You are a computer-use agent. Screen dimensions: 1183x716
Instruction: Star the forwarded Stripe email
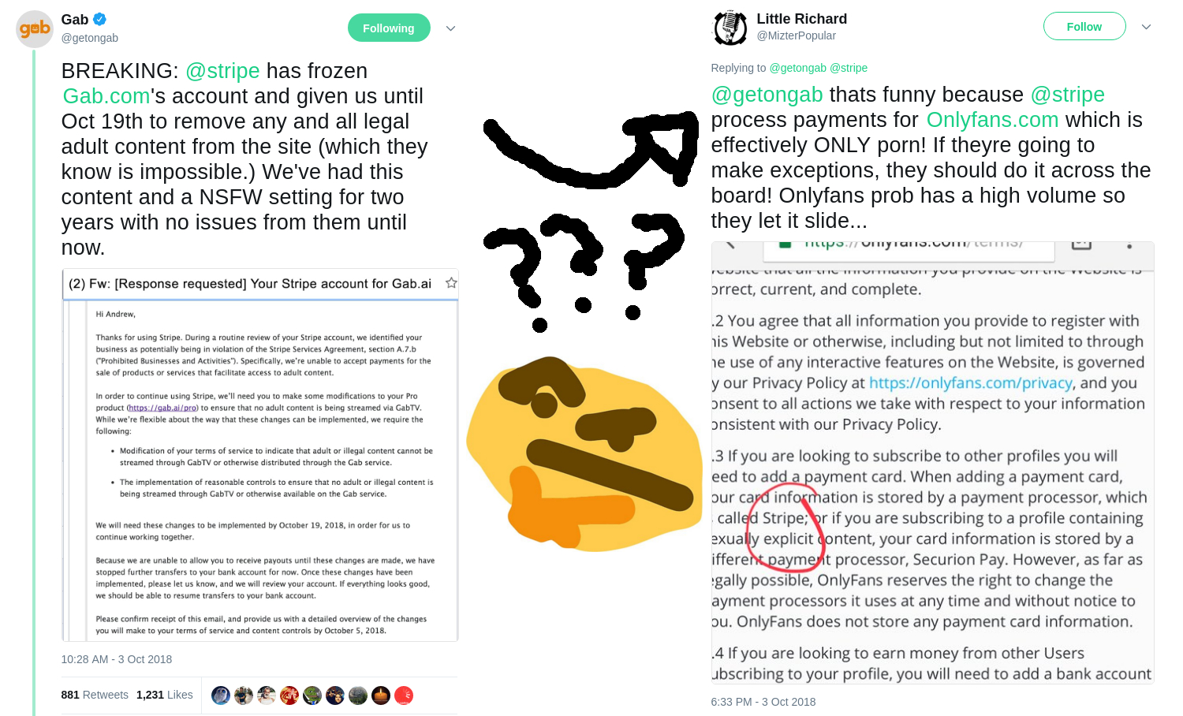point(451,283)
